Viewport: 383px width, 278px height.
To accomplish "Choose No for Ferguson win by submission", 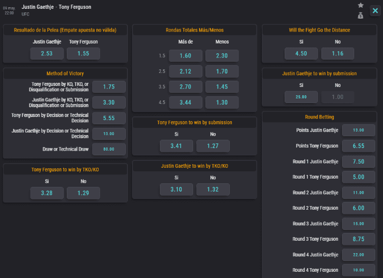I will pyautogui.click(x=213, y=146).
